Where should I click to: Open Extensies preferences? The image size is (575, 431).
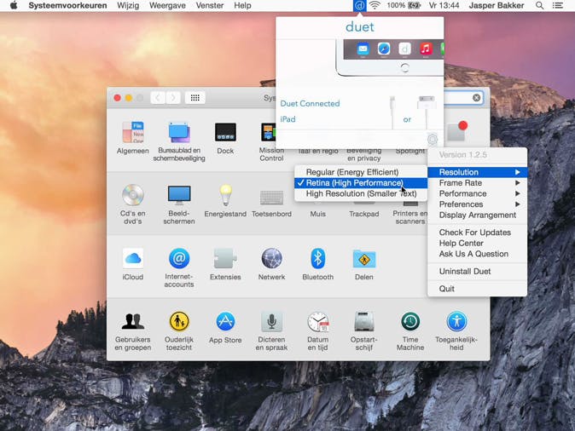[225, 264]
